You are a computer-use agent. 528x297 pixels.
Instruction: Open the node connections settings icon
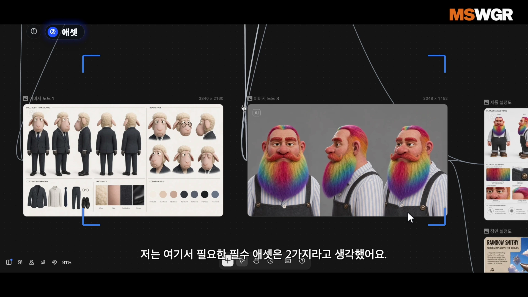(x=43, y=262)
